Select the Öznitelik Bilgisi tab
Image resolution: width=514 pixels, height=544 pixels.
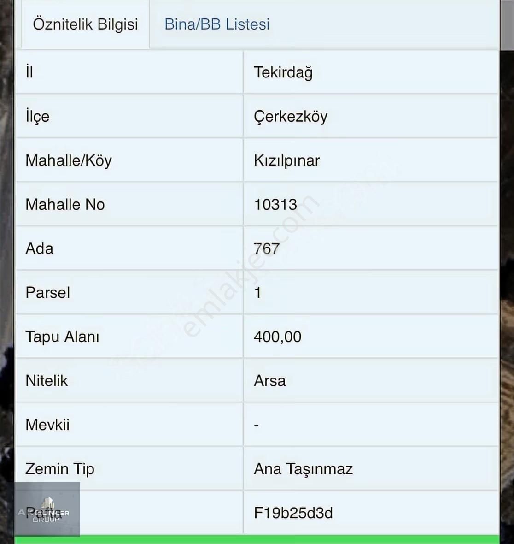pyautogui.click(x=85, y=24)
